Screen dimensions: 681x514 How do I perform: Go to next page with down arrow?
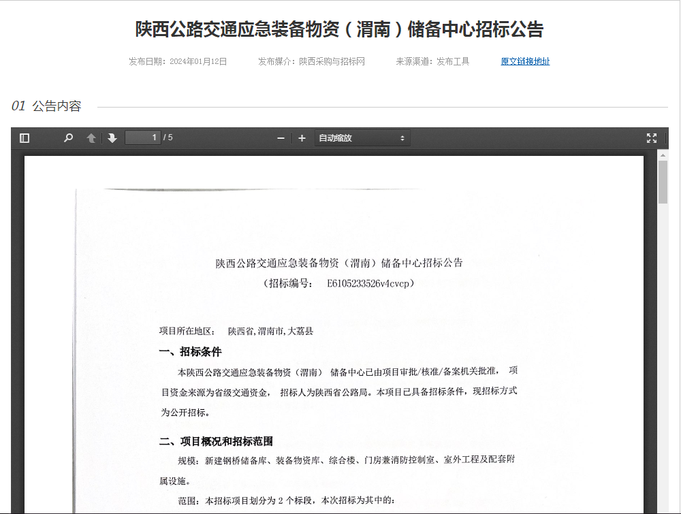tap(112, 138)
